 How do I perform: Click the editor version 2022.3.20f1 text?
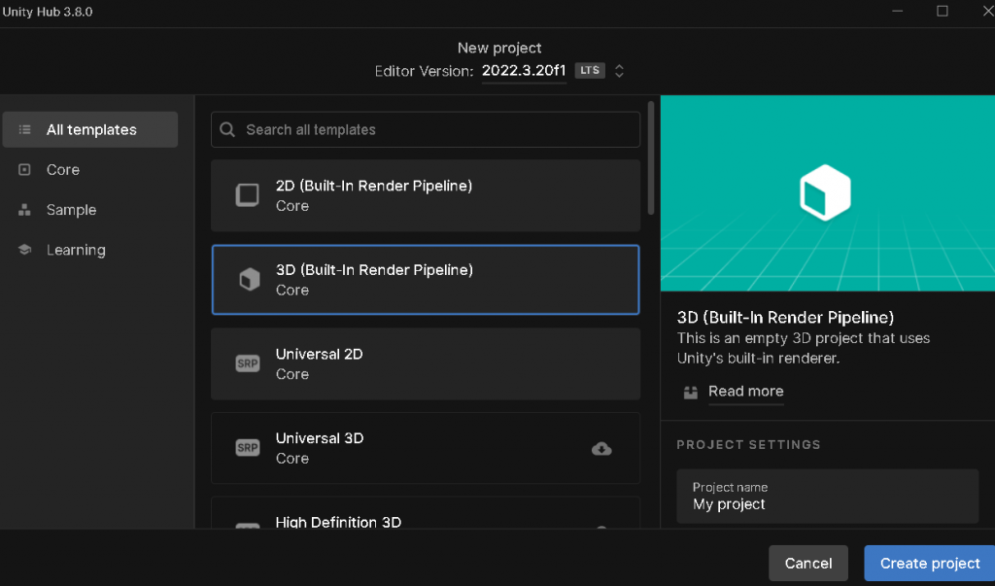[524, 71]
